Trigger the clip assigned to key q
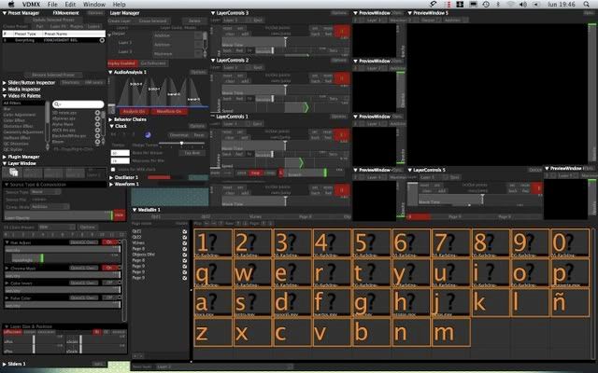Screen dimensions: 598x373 [210, 274]
